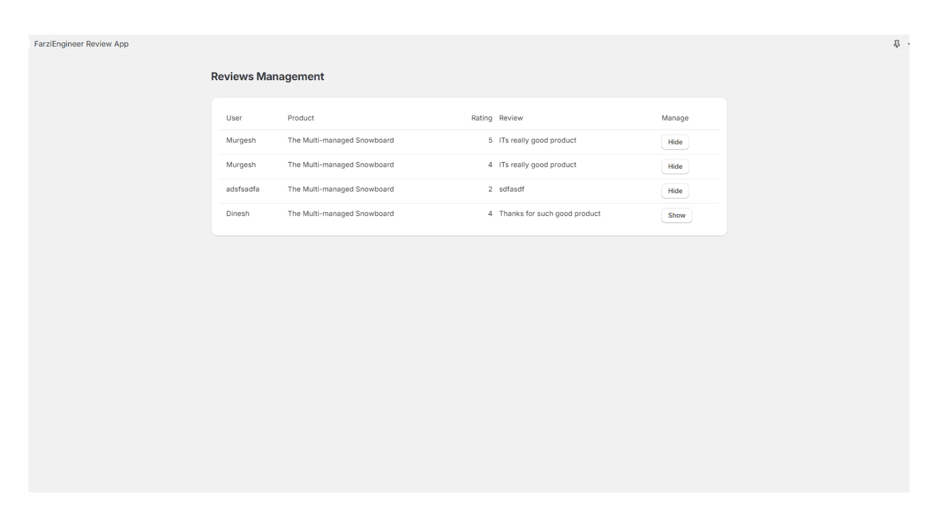Viewport: 938px width, 527px height.
Task: Click the FarziEngineer Review App title
Action: pos(81,44)
